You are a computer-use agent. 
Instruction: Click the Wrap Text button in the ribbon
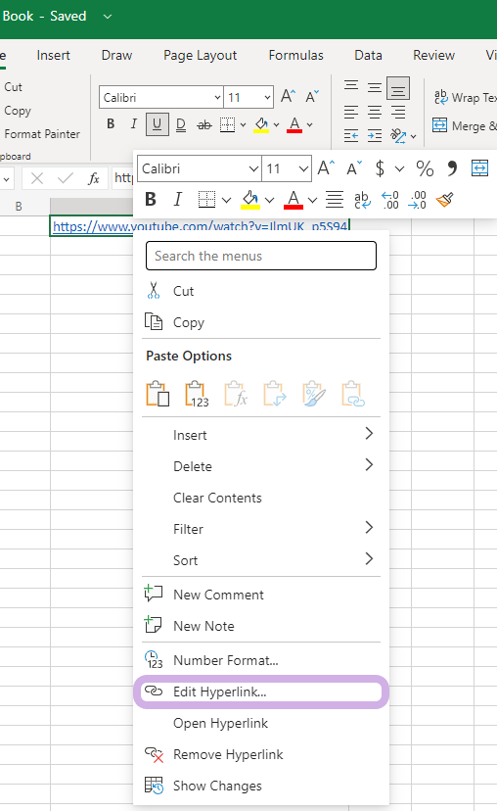(465, 97)
